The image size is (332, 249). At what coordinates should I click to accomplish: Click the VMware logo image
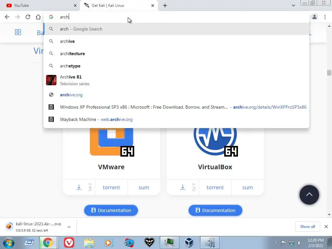(x=112, y=142)
